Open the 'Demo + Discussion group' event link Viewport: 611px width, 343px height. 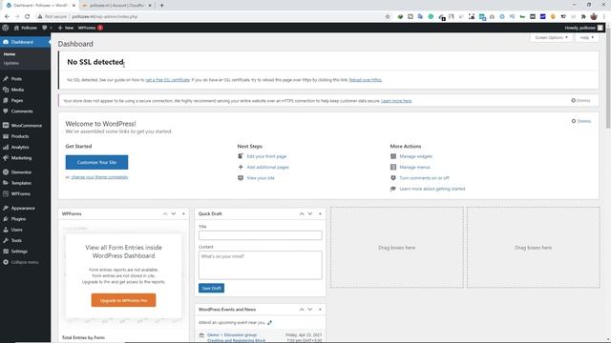(x=236, y=337)
